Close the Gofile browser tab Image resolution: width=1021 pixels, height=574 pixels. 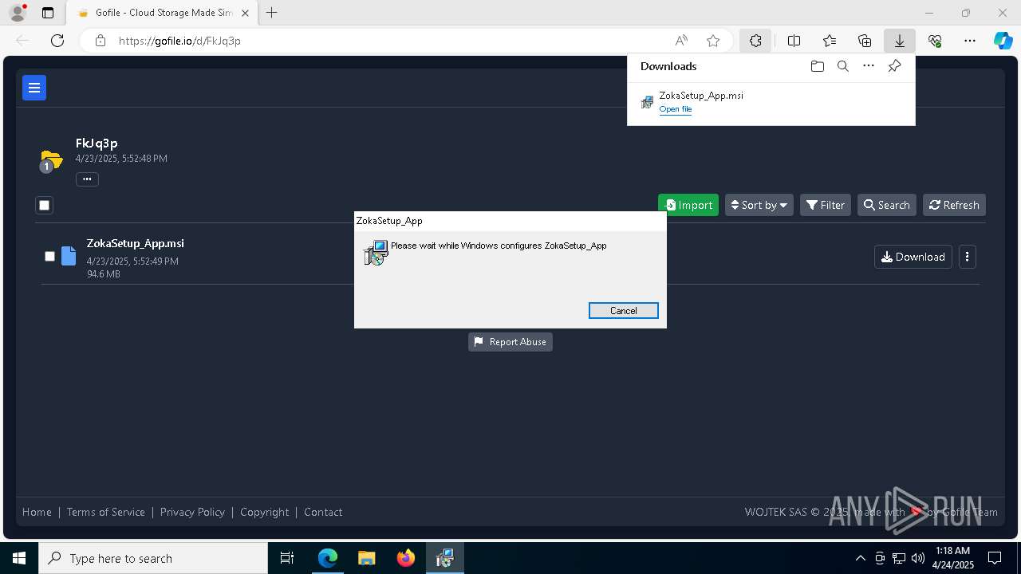point(245,13)
